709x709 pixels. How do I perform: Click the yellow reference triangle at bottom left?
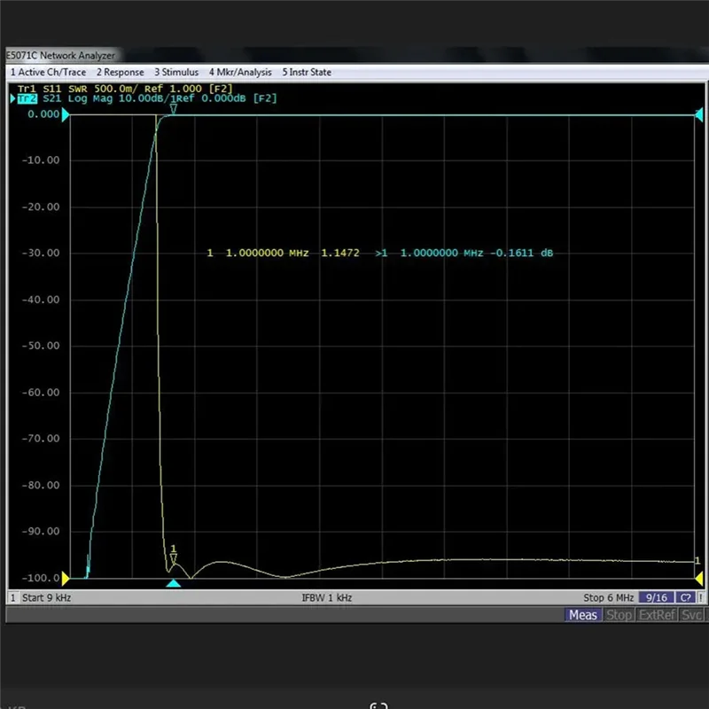click(66, 578)
